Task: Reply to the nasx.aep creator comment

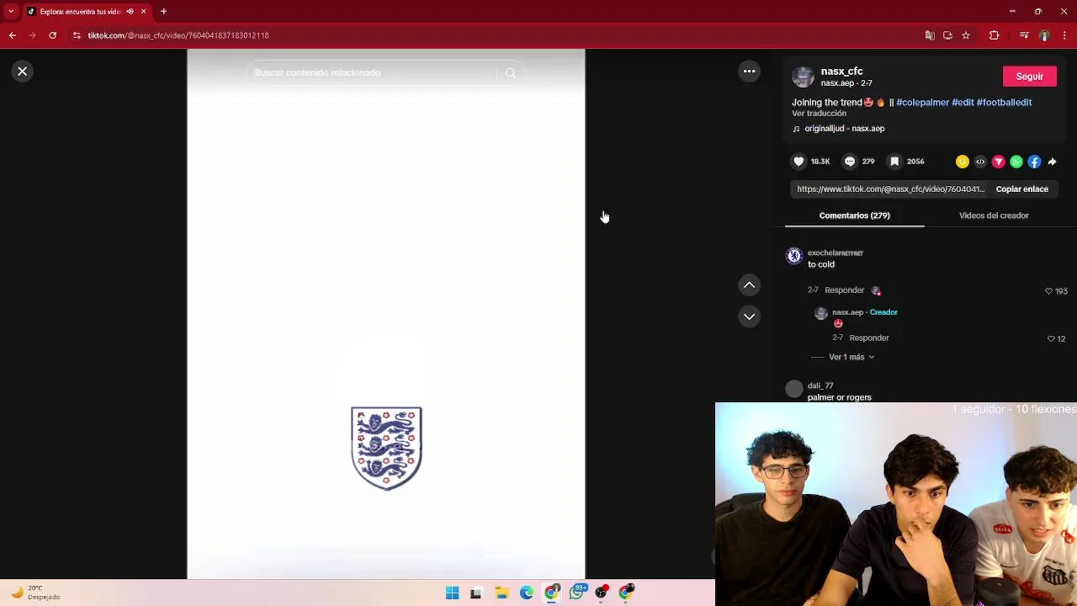Action: [868, 338]
